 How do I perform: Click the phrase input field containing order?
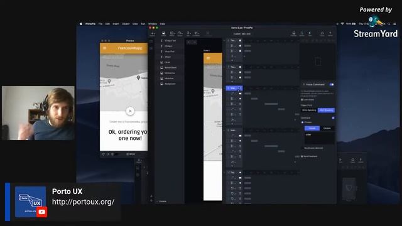pyautogui.click(x=320, y=137)
